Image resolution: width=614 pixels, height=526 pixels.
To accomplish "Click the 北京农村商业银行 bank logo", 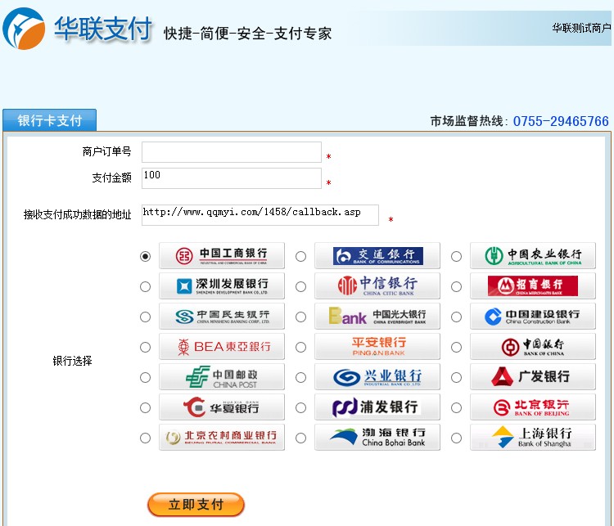I will 222,437.
